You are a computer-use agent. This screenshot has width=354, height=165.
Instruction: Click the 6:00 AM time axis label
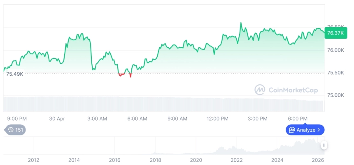[137, 119]
